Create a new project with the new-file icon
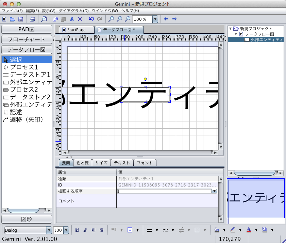 pyautogui.click(x=4, y=19)
